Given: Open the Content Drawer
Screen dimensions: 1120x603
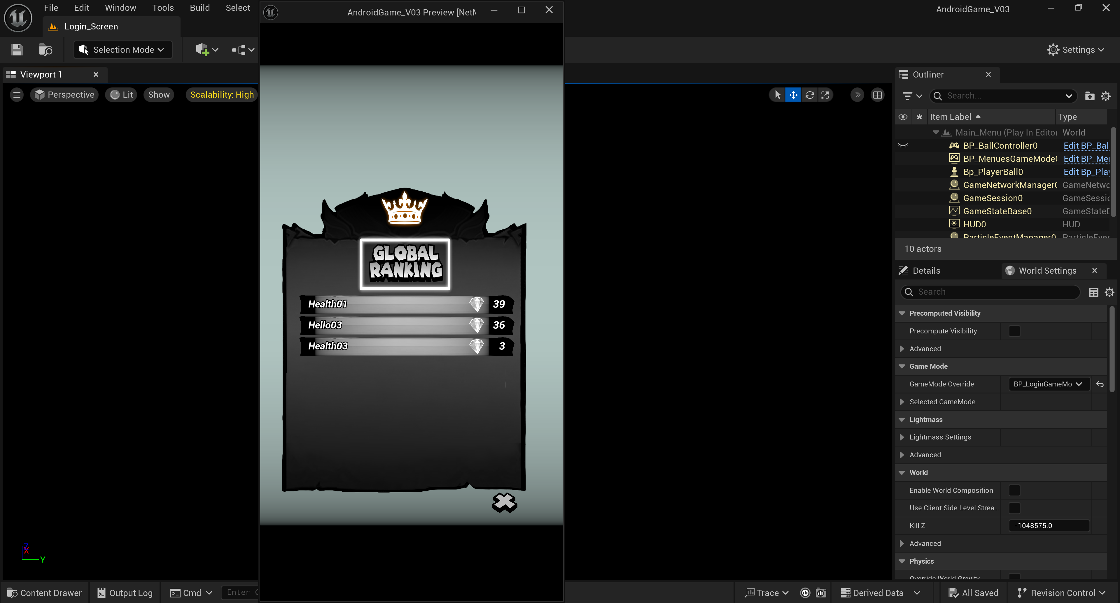Looking at the screenshot, I should point(45,593).
